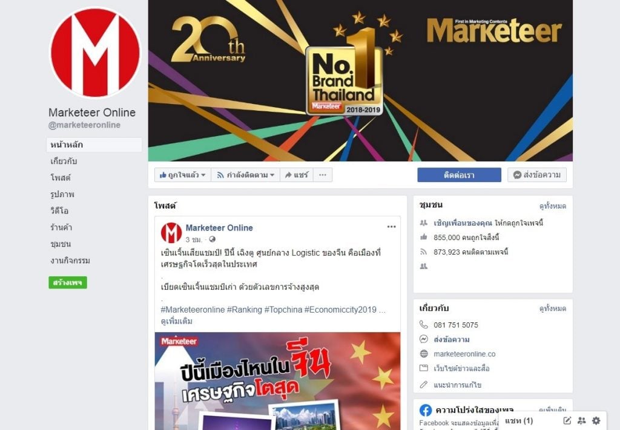The height and width of the screenshot is (430, 620).
Task: Click the page's more options ellipsis button
Action: tap(323, 175)
